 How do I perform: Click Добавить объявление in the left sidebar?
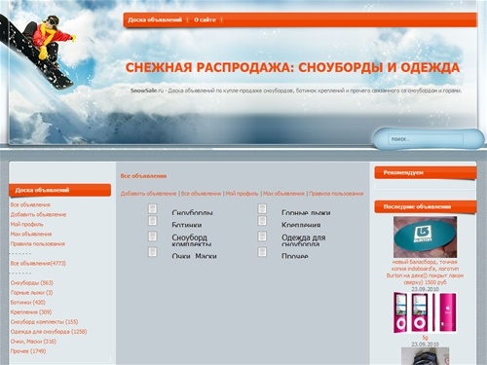[38, 214]
